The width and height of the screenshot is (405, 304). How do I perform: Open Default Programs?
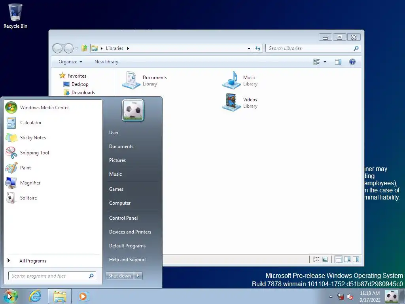point(132,246)
